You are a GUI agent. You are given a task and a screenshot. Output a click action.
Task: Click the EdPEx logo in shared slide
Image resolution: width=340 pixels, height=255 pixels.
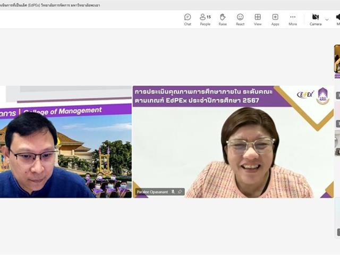pos(305,95)
